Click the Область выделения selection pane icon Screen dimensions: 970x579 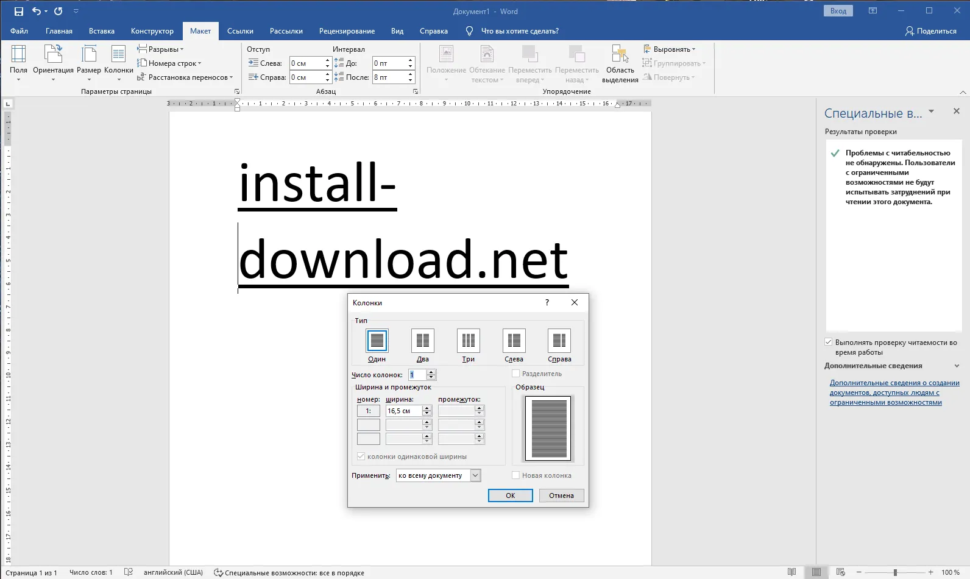tap(620, 63)
